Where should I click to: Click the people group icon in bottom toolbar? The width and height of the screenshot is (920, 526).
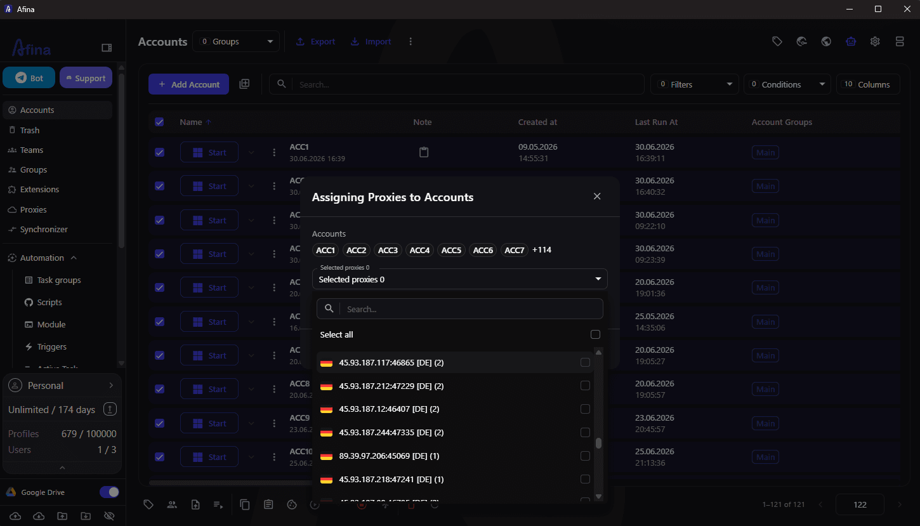pos(172,504)
